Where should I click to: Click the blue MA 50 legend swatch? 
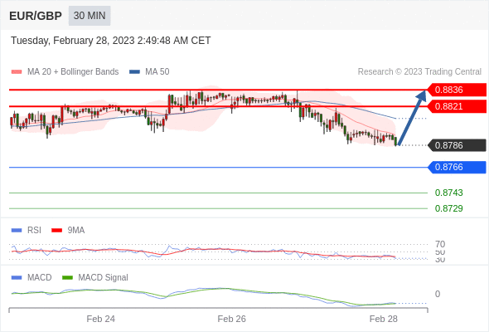pyautogui.click(x=135, y=72)
